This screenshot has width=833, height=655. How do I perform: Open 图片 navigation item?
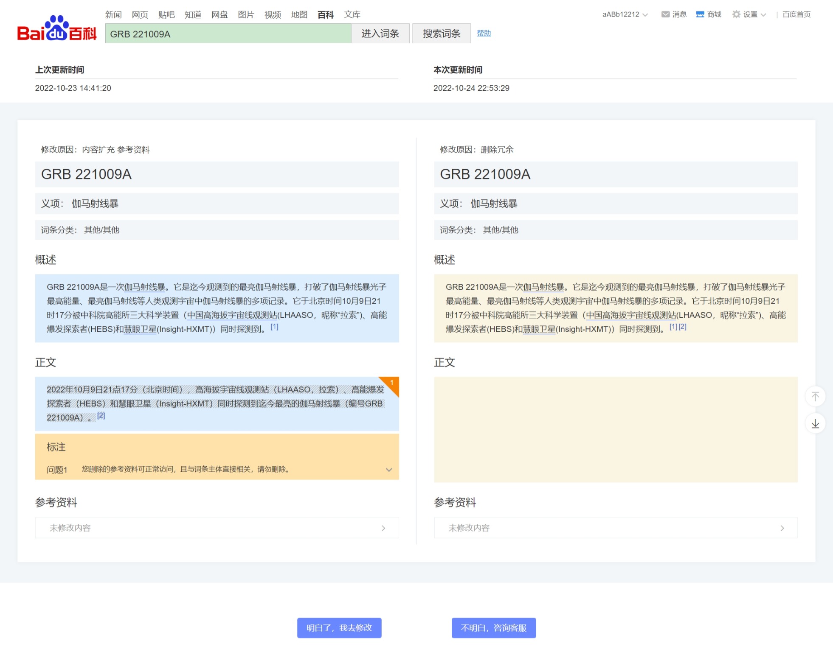click(x=246, y=15)
